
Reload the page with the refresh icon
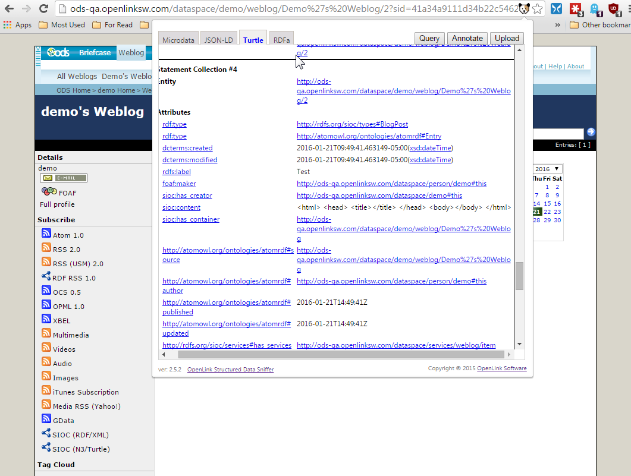tap(43, 8)
